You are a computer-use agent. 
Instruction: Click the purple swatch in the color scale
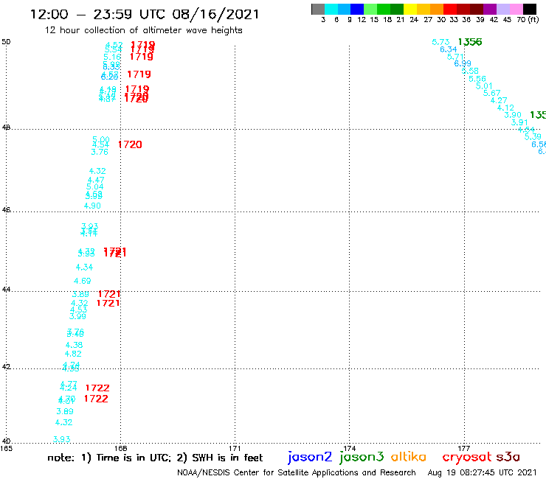490,9
